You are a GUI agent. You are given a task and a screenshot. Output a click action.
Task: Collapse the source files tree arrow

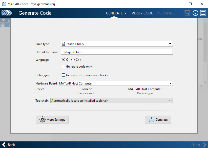coord(4,20)
